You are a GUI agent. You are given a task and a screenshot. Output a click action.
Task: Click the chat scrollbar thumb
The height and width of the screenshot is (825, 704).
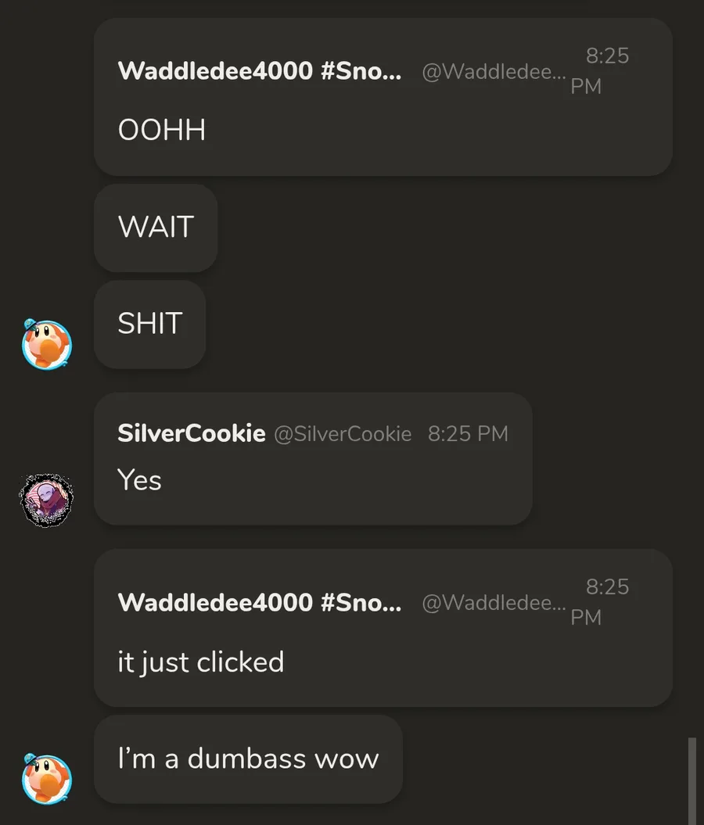click(x=692, y=780)
